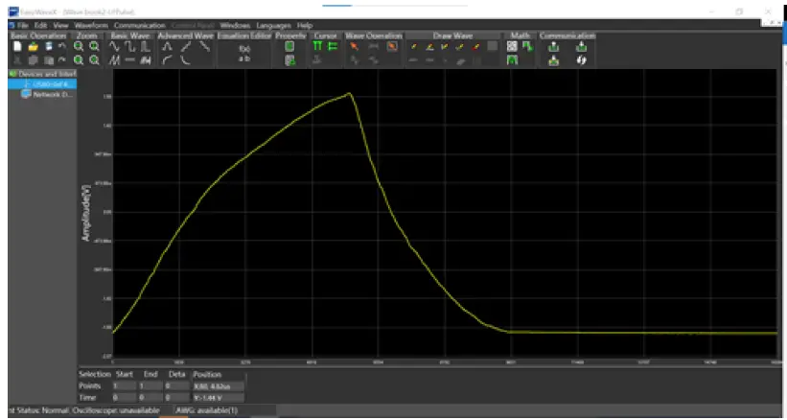Screen dimensions: 787x420
Task: Enable the horizontal cursor lines icon
Action: point(333,47)
